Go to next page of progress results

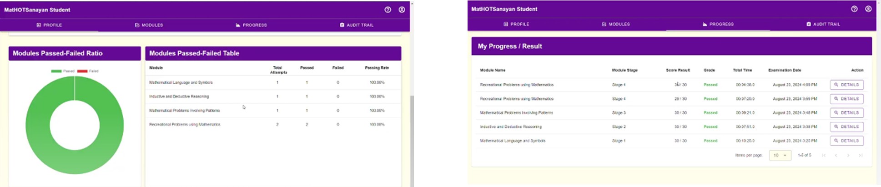coord(848,156)
